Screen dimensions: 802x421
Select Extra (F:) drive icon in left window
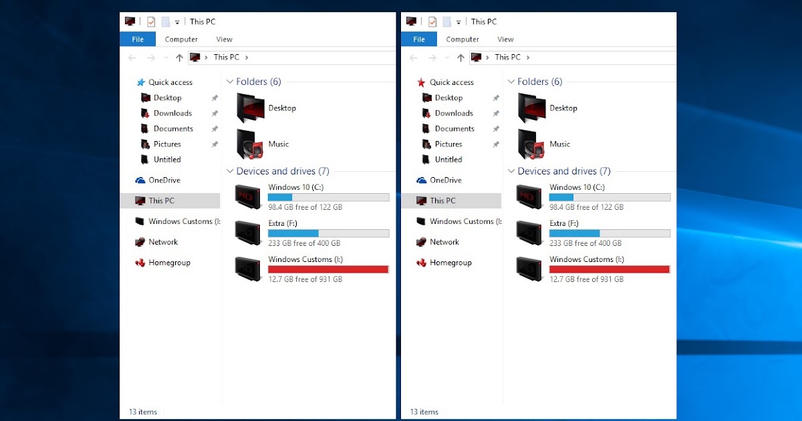coord(248,233)
